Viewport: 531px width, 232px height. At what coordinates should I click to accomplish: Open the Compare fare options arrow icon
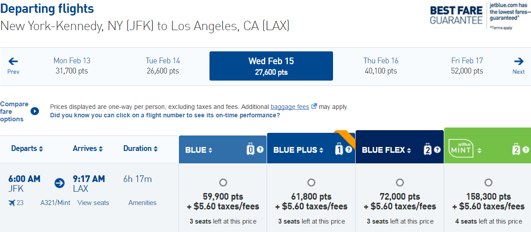pos(35,111)
